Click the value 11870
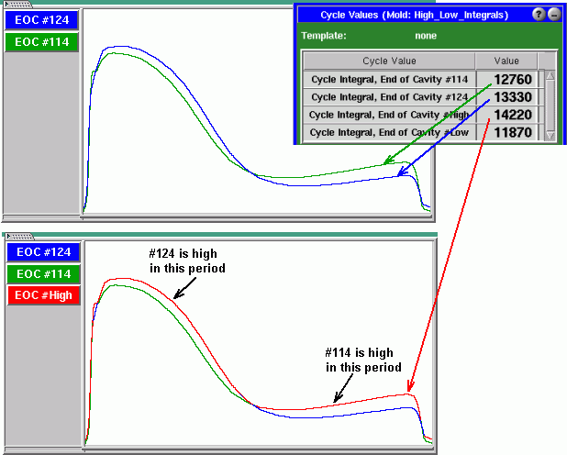The image size is (567, 455). click(x=513, y=133)
